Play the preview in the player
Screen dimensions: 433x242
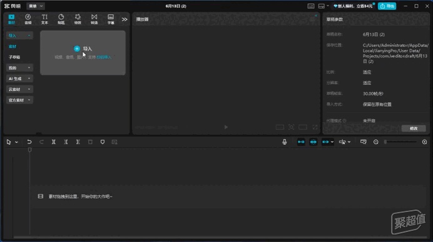tap(226, 127)
